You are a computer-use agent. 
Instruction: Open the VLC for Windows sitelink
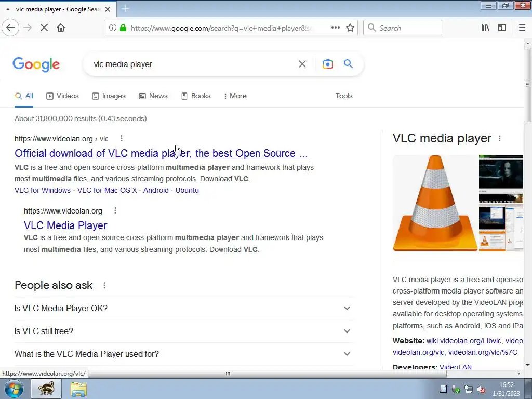(x=43, y=190)
